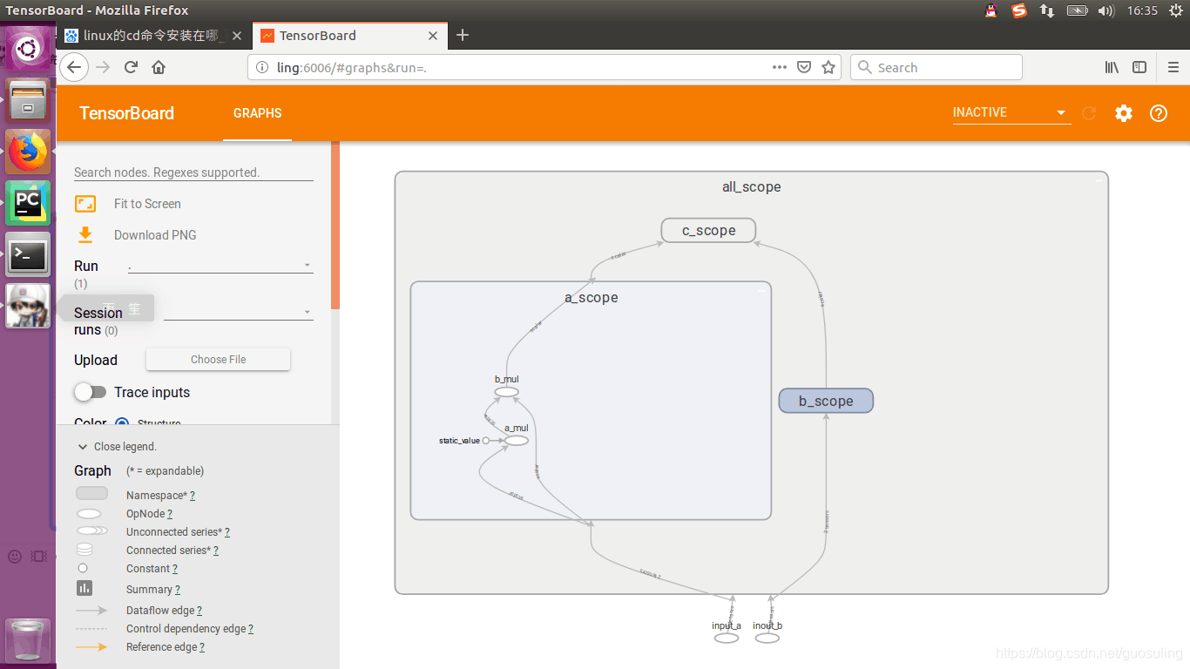The image size is (1190, 669).
Task: Open the Reference edge help link
Action: pyautogui.click(x=202, y=647)
